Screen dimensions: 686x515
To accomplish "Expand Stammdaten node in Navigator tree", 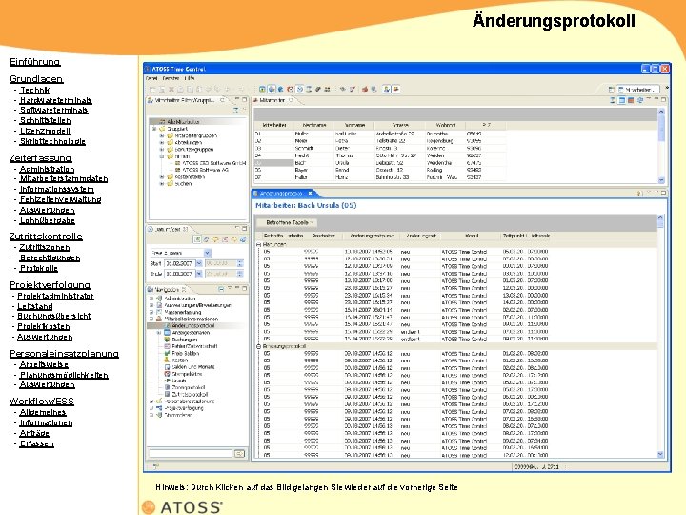I will coord(151,415).
